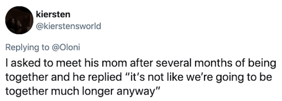
Task: Click the tweet's second line of text
Action: (x=138, y=78)
